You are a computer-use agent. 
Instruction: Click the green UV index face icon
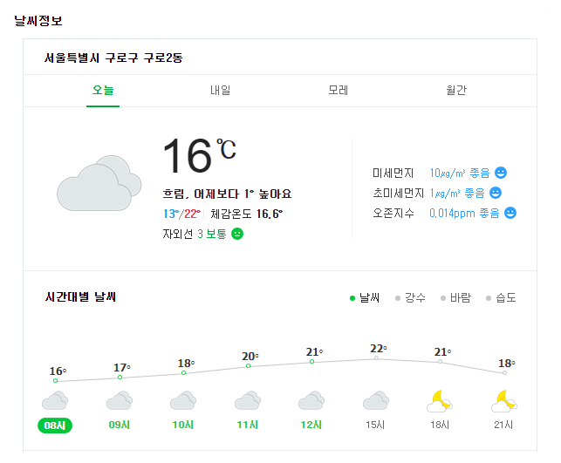[x=237, y=234]
